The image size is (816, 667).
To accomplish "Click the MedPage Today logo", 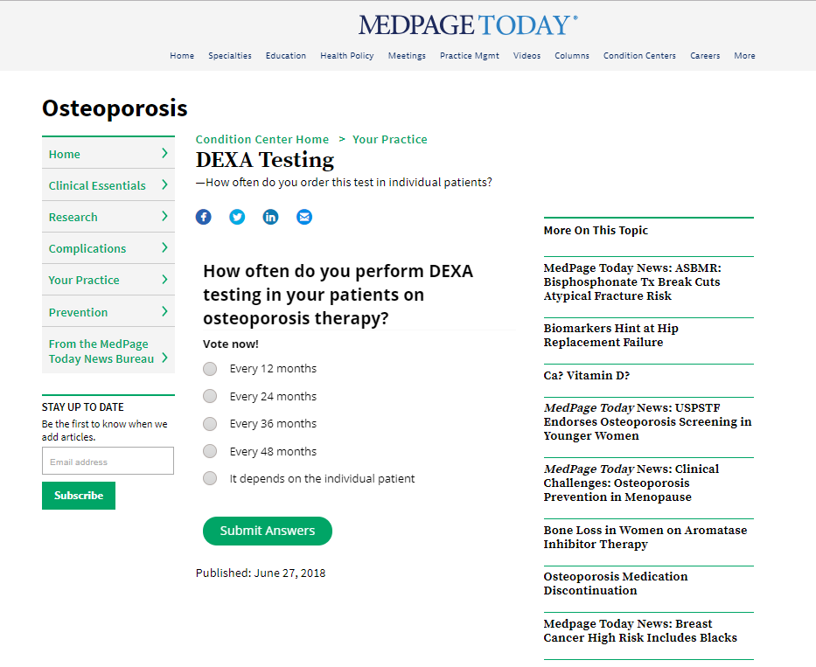I will (x=468, y=25).
